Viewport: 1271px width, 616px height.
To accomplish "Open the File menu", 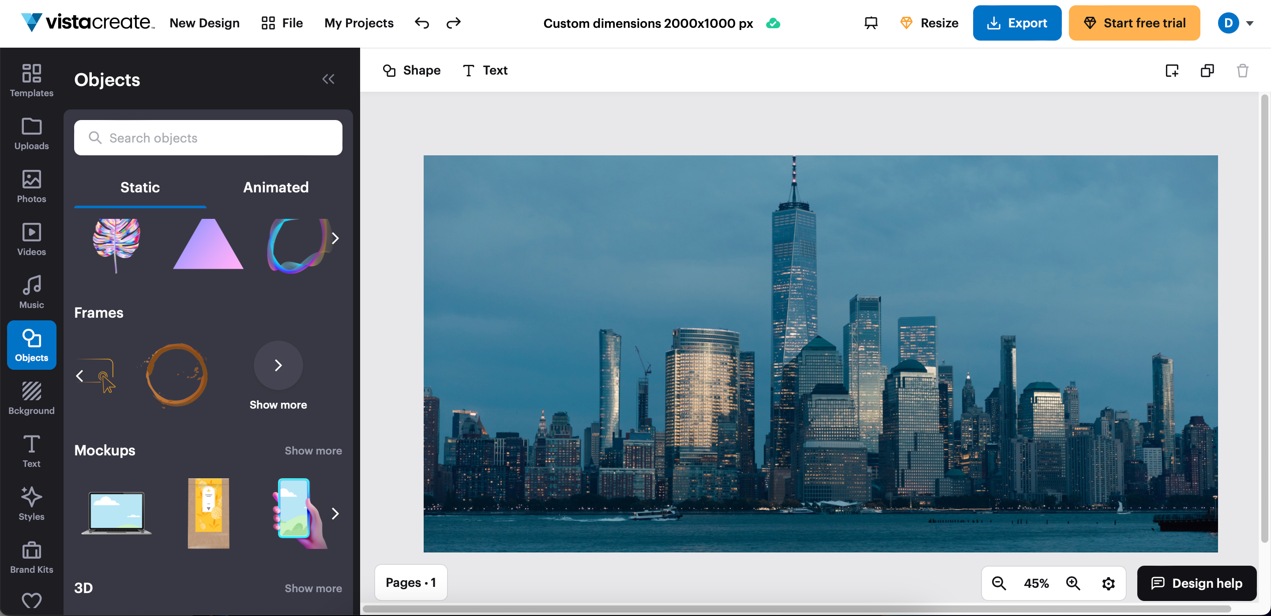I will point(282,23).
